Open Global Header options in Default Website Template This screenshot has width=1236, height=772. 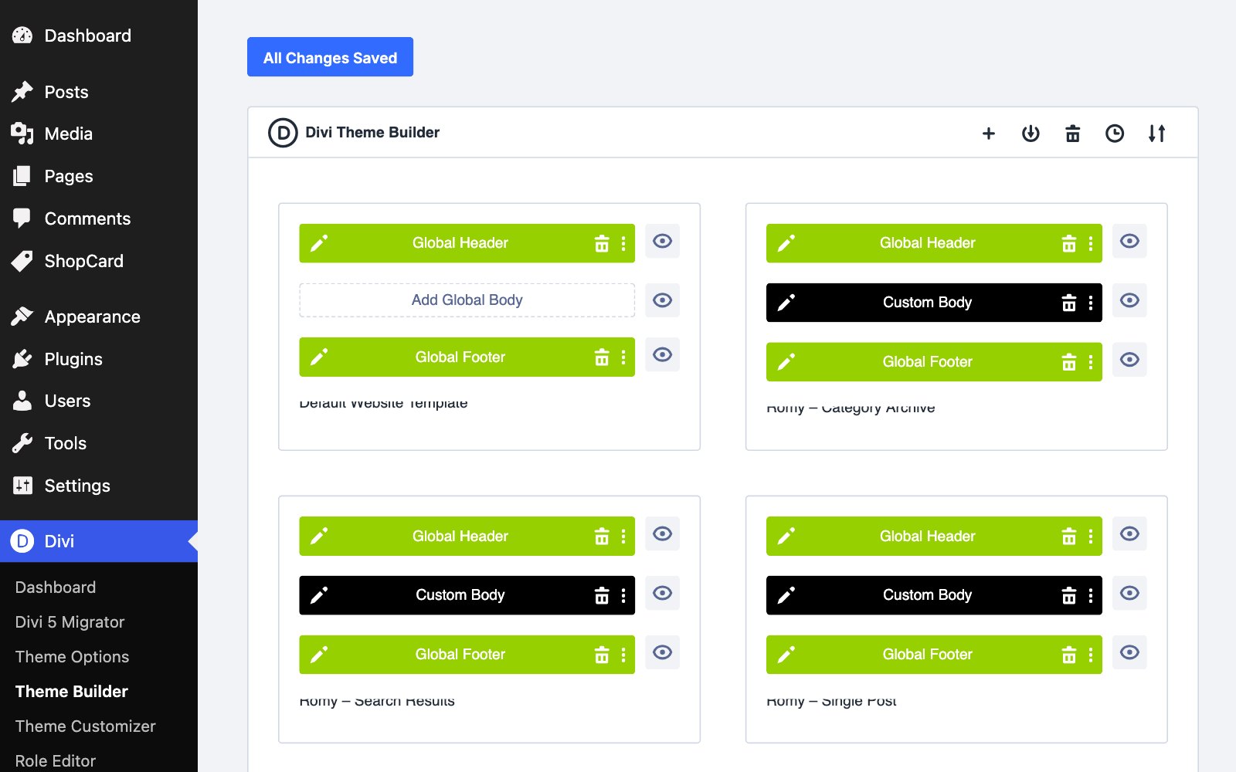623,244
